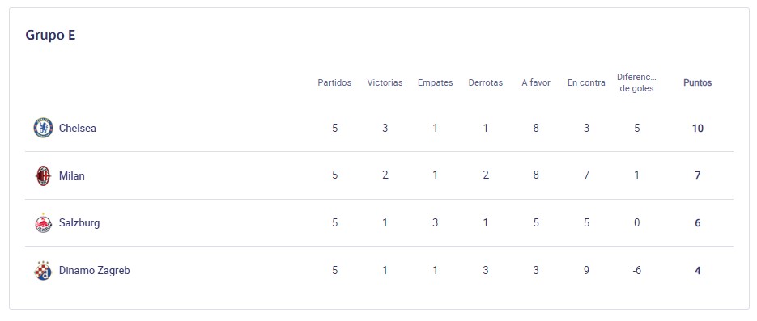Click Dinamo Zagreb's -6 goal difference

(x=637, y=270)
